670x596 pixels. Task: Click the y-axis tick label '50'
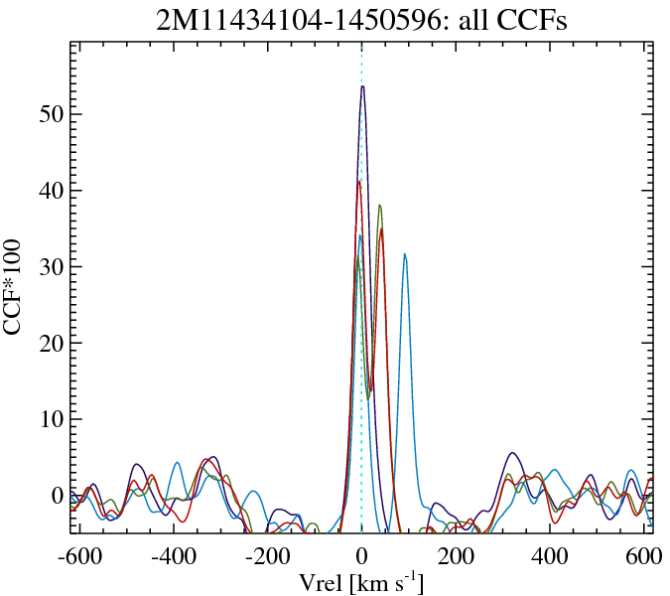[x=49, y=114]
